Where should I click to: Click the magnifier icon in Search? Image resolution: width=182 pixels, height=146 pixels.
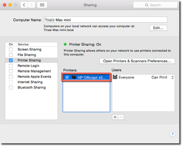point(147,5)
